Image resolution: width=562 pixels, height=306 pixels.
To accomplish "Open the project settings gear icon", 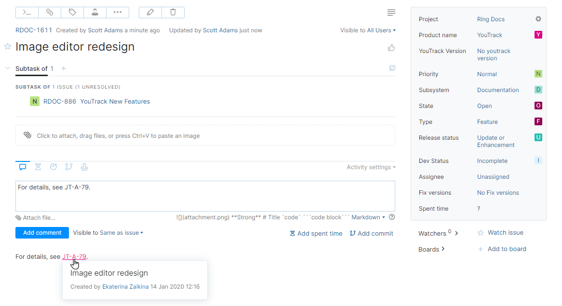I will 538,19.
